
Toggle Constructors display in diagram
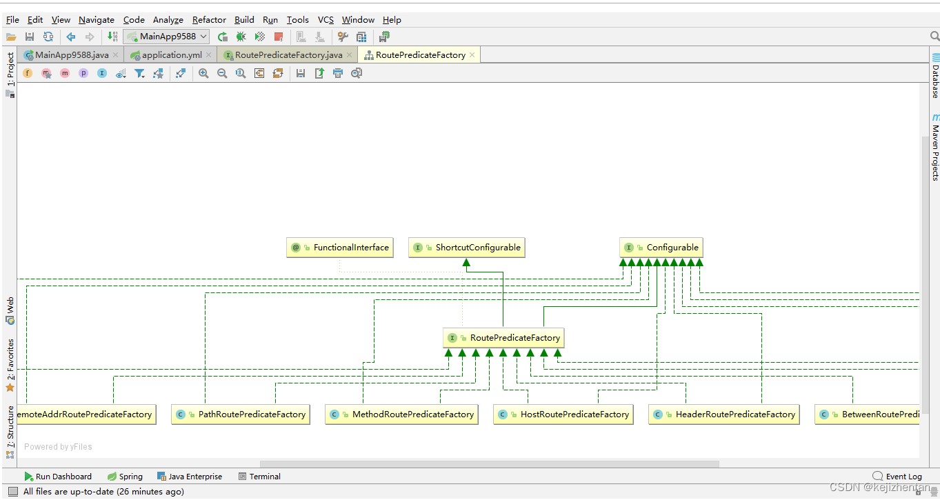[x=46, y=73]
